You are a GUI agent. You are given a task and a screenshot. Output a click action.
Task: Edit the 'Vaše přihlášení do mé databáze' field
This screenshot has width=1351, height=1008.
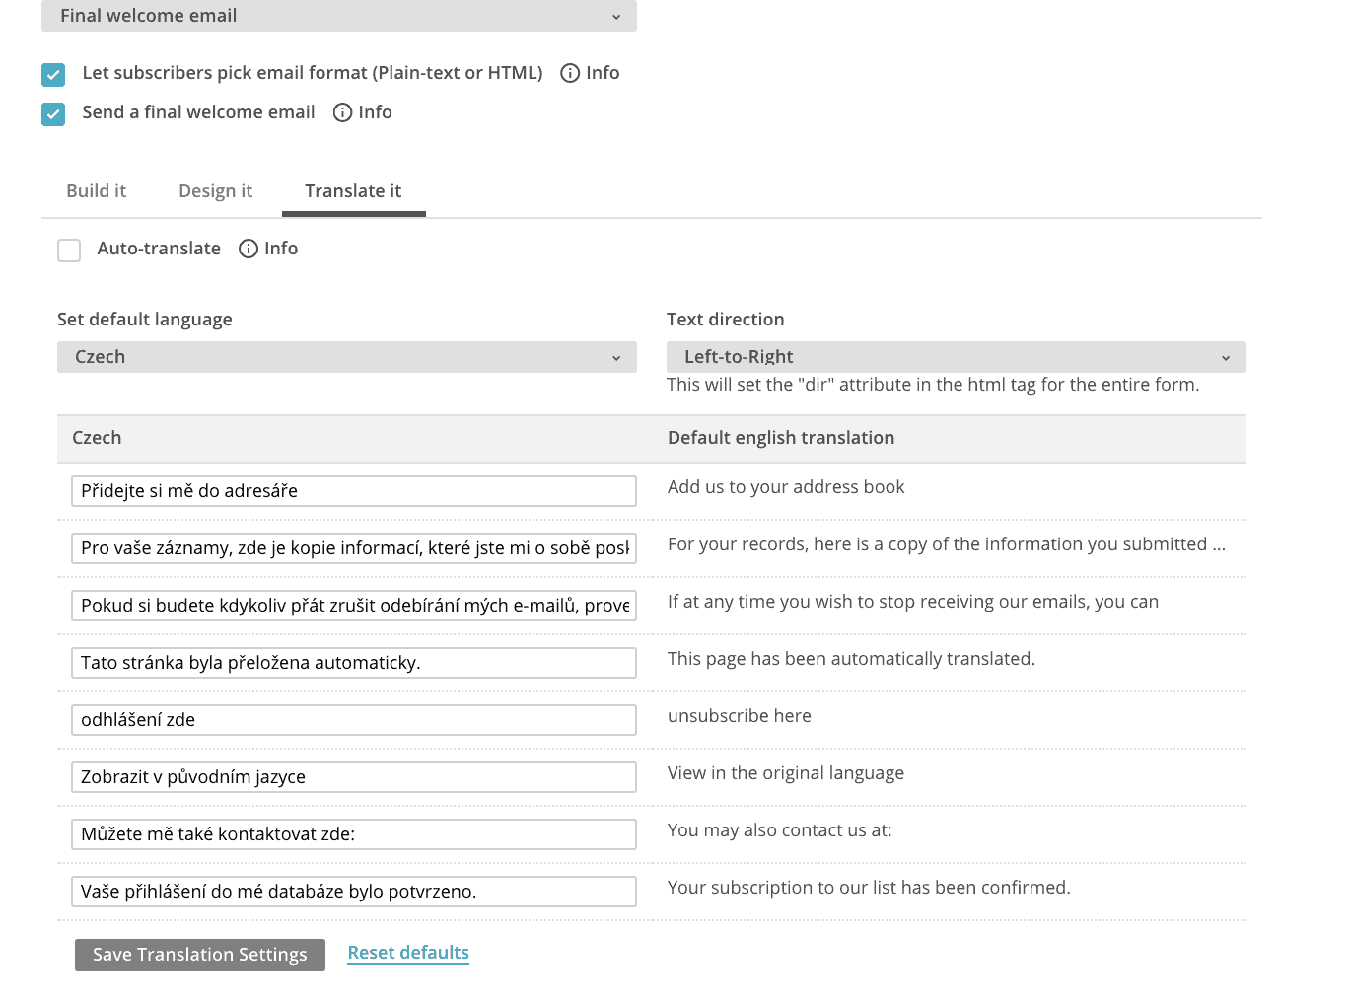(x=354, y=892)
